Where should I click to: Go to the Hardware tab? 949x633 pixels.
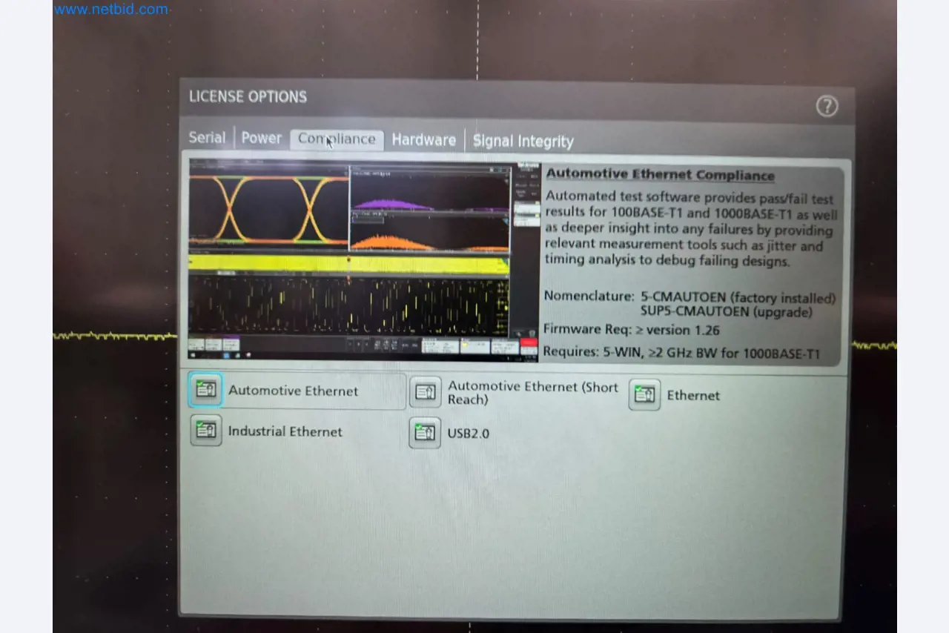[x=423, y=140]
